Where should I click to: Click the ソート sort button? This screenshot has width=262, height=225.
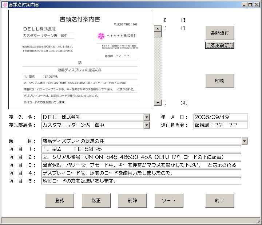[169, 200]
